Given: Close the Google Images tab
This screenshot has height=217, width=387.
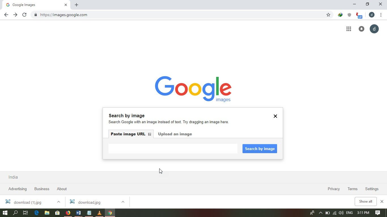Looking at the screenshot, I should [66, 5].
